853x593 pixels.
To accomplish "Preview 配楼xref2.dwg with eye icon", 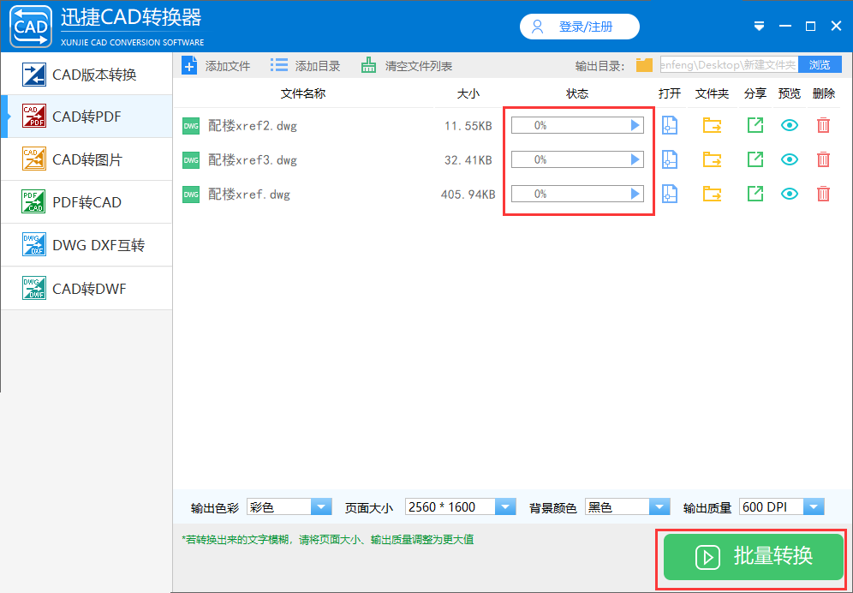I will click(790, 125).
